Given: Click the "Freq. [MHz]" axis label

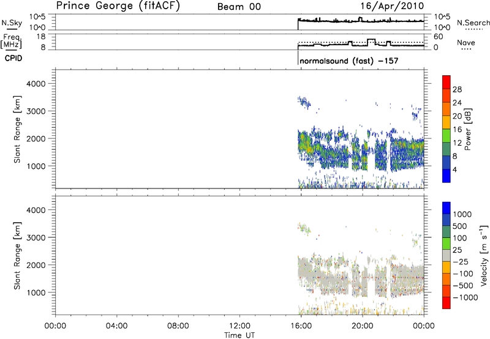Looking at the screenshot, I should pyautogui.click(x=12, y=41).
